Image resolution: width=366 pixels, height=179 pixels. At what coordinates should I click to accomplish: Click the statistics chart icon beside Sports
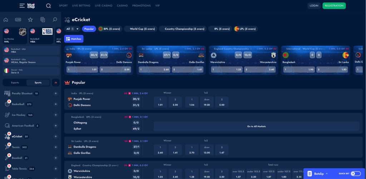tap(55, 83)
